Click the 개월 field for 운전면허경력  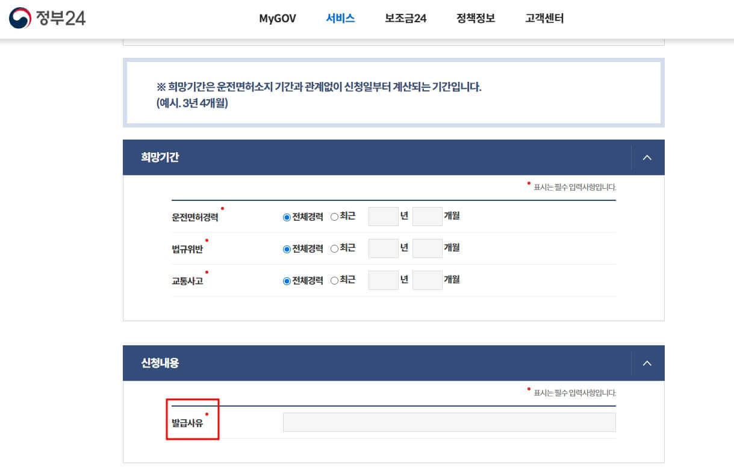428,216
